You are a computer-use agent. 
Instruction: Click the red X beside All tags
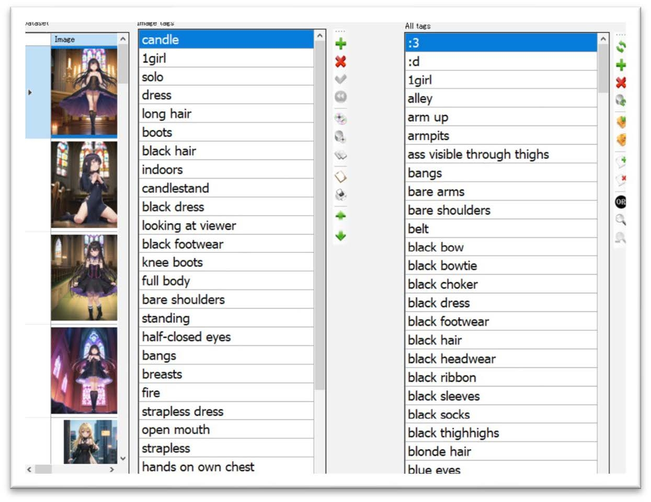[x=621, y=83]
